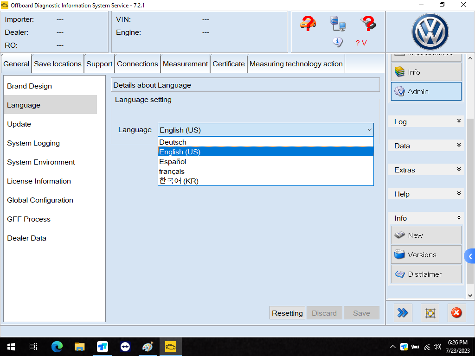Expand the Log section
The width and height of the screenshot is (475, 356).
pyautogui.click(x=426, y=121)
